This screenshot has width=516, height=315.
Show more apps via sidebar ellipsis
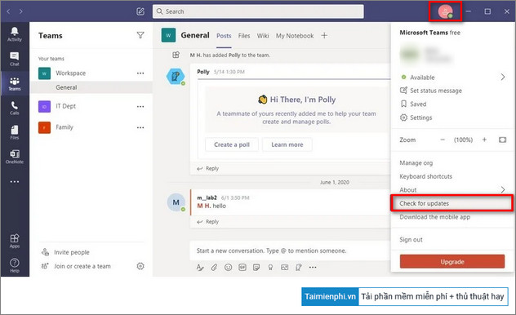[15, 181]
